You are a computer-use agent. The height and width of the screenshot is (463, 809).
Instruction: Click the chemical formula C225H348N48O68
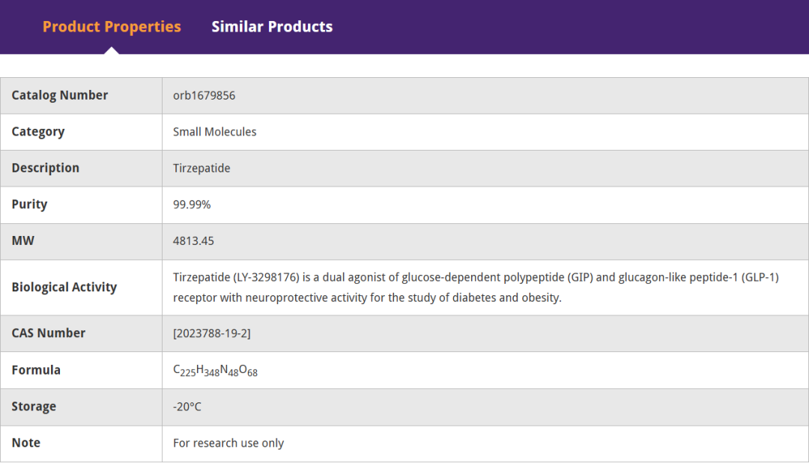(x=215, y=370)
